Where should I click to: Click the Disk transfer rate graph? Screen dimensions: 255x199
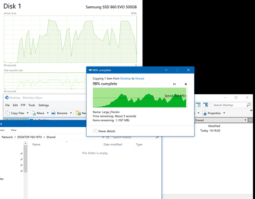[x=45, y=81]
